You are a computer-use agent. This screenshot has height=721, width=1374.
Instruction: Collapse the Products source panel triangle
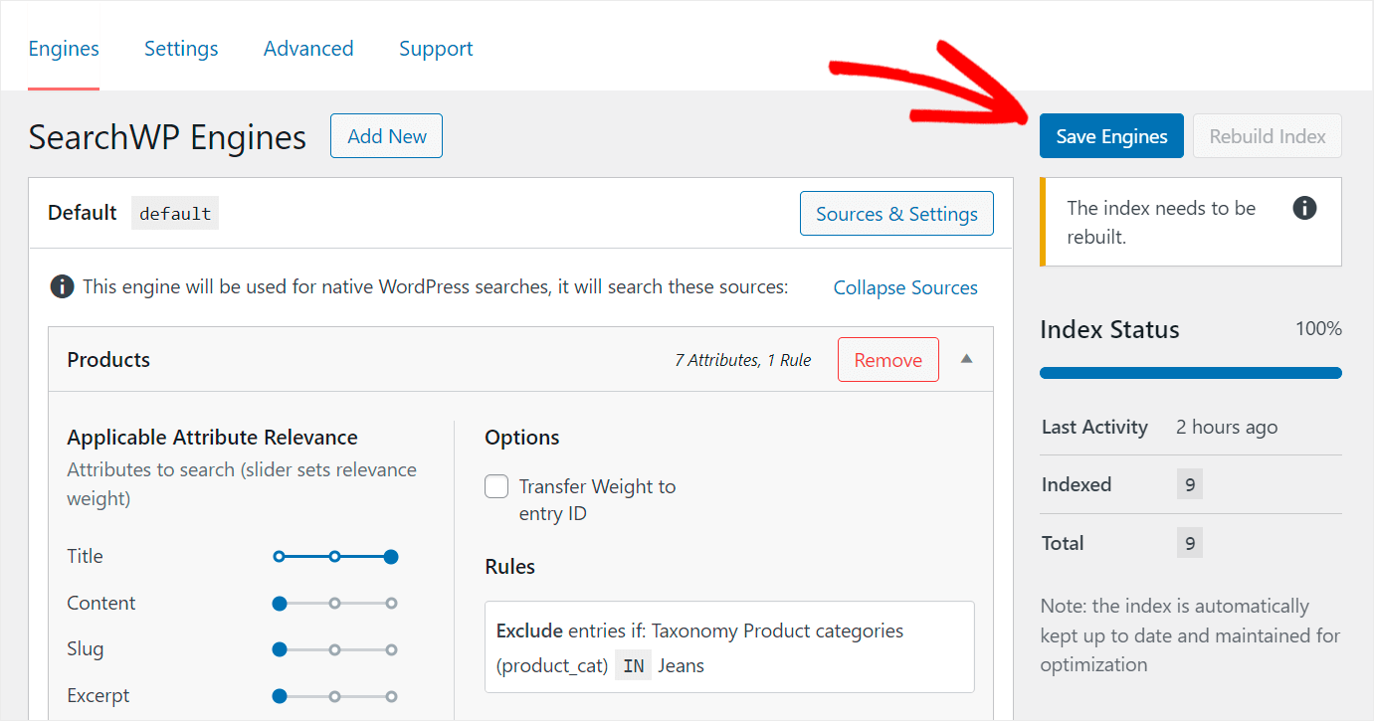click(x=966, y=359)
